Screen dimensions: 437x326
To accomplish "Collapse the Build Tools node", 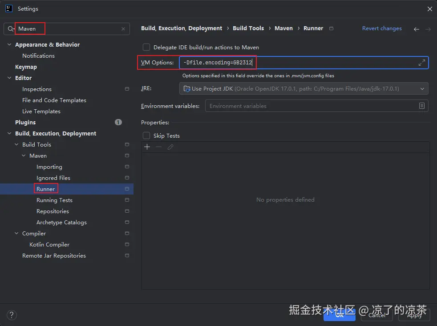I will [16, 144].
